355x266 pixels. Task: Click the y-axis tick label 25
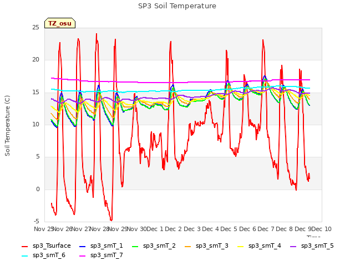pyautogui.click(x=35, y=28)
